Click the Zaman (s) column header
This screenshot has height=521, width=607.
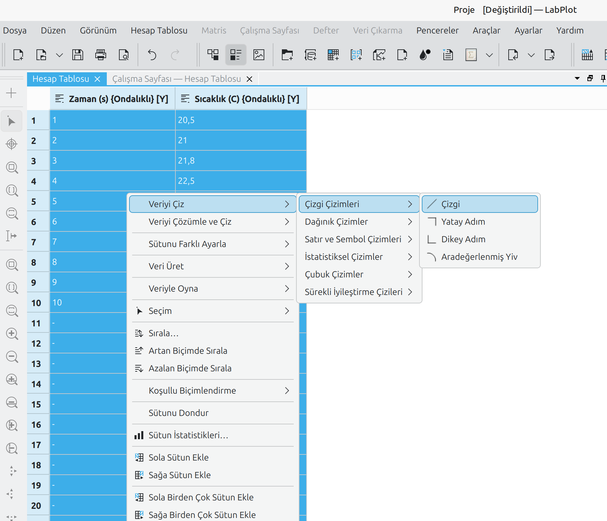113,99
